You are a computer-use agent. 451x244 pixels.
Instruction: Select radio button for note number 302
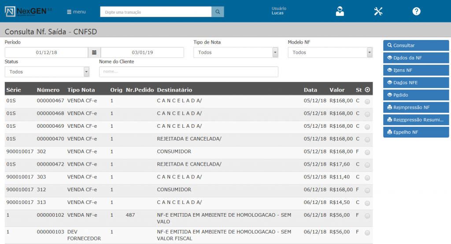coord(367,152)
